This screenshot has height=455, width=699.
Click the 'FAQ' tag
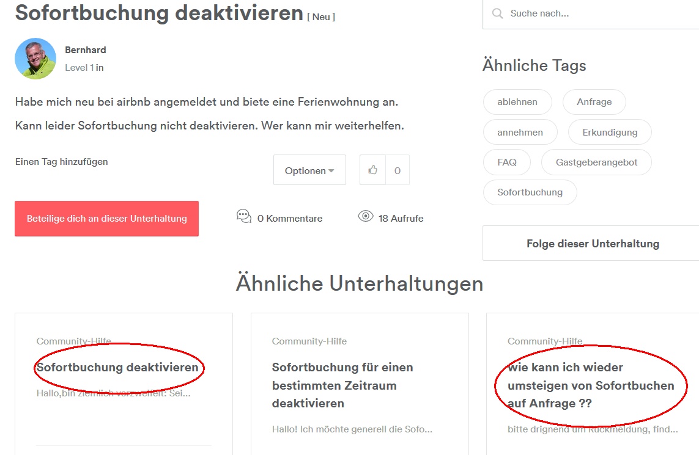506,162
